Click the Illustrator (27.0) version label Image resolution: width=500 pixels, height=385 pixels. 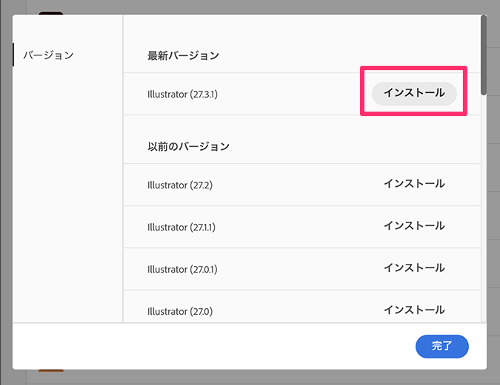[180, 311]
